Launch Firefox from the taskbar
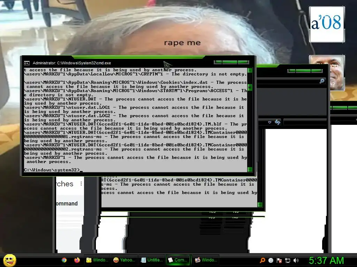Screen dimensions: 357x267 tap(77, 260)
